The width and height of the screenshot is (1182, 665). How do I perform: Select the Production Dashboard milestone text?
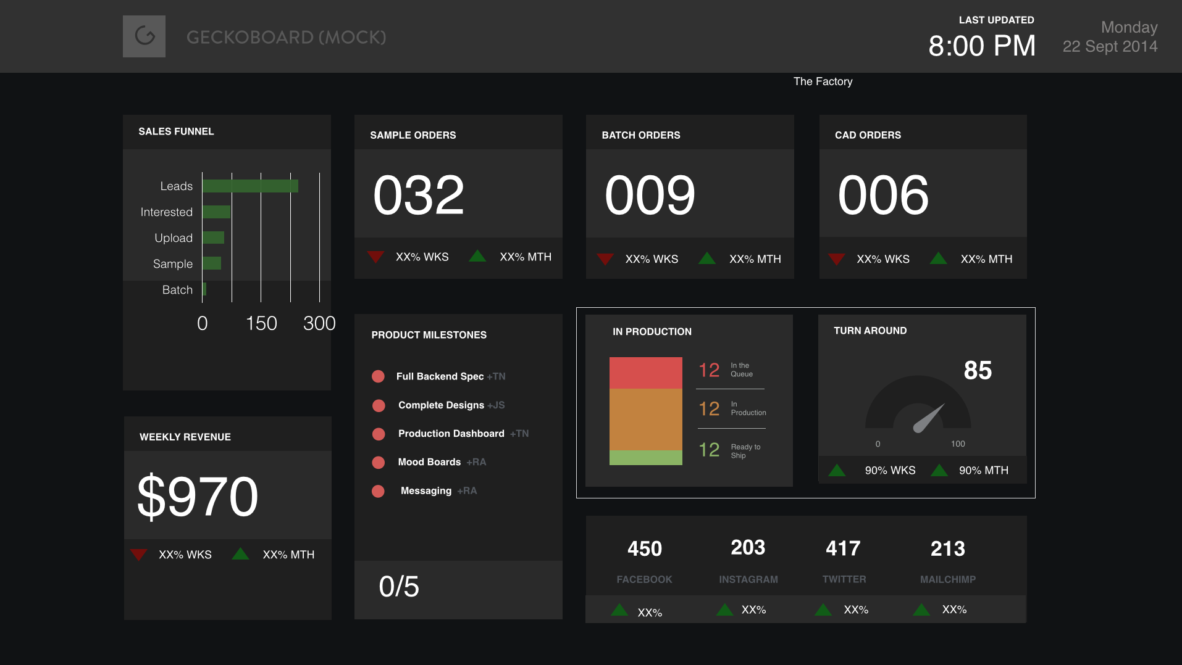(x=451, y=434)
